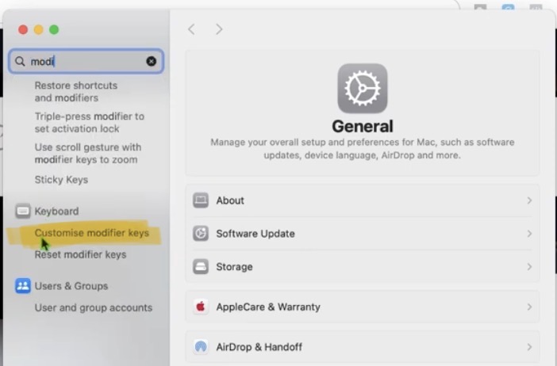The height and width of the screenshot is (366, 557).
Task: Click the search magnifier icon
Action: click(21, 61)
